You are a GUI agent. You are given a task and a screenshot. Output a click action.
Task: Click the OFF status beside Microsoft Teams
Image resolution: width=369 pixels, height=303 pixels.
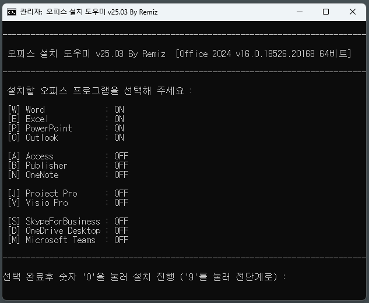tap(121, 240)
